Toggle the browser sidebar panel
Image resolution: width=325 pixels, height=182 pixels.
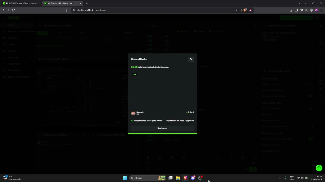tap(296, 10)
